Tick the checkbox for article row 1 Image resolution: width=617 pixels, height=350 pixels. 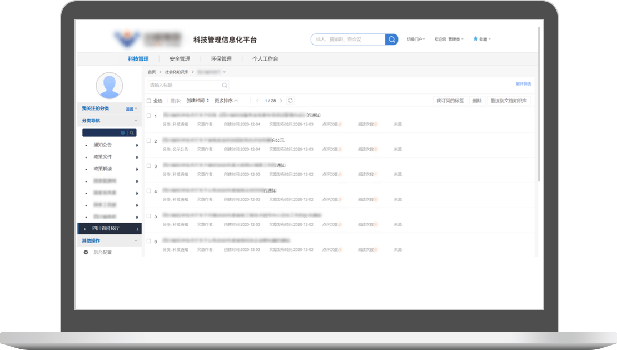(x=149, y=115)
